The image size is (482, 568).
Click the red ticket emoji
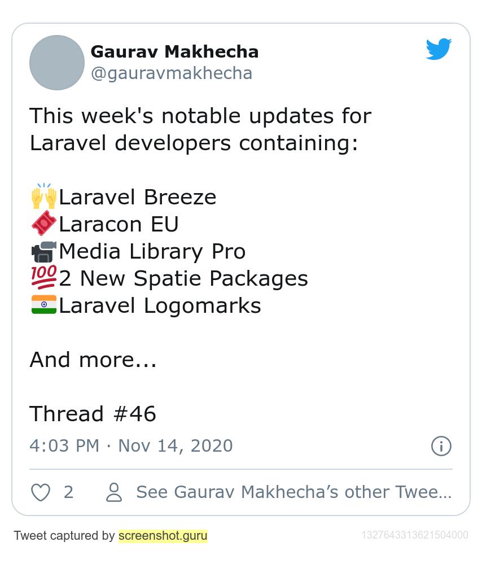(x=44, y=223)
